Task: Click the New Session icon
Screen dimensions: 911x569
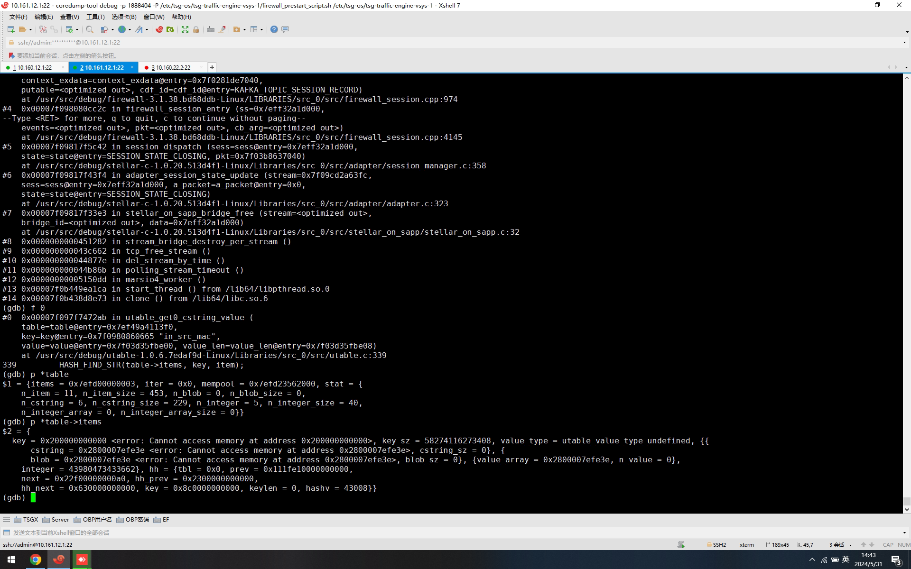Action: coord(11,29)
